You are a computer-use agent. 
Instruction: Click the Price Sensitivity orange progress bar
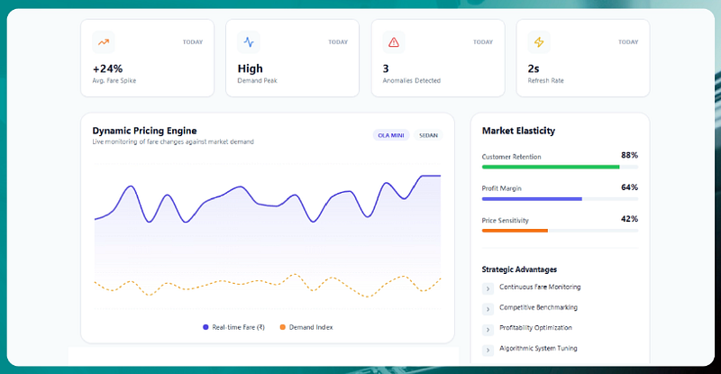(x=515, y=231)
